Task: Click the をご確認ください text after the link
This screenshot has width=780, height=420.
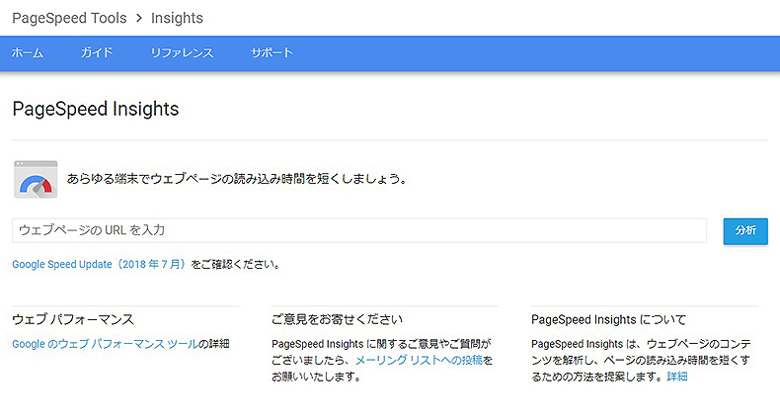Action: click(235, 264)
